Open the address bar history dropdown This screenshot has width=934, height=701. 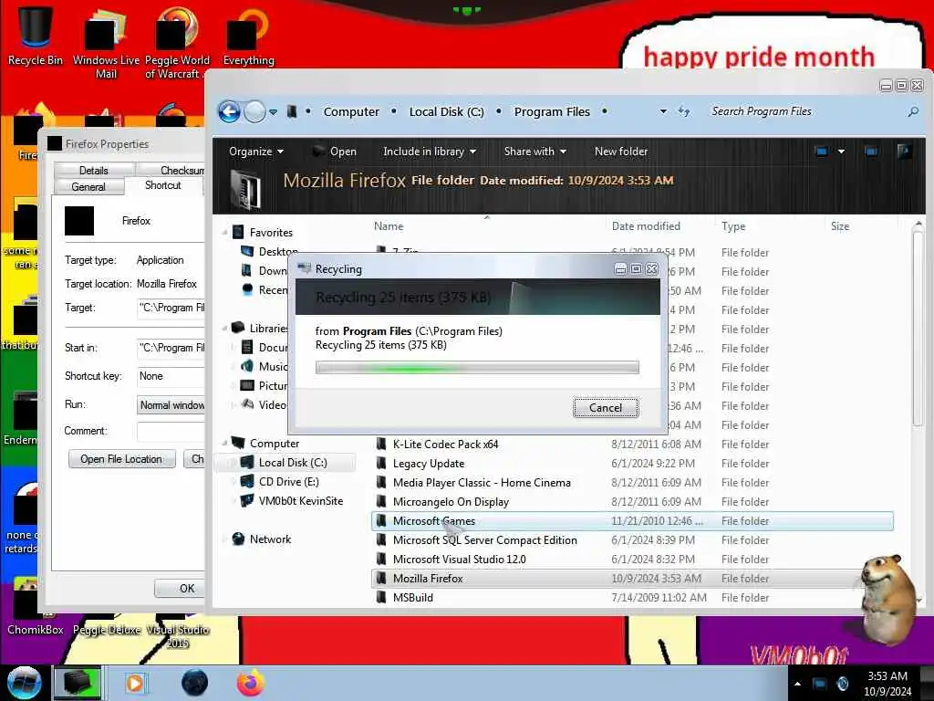click(x=663, y=111)
